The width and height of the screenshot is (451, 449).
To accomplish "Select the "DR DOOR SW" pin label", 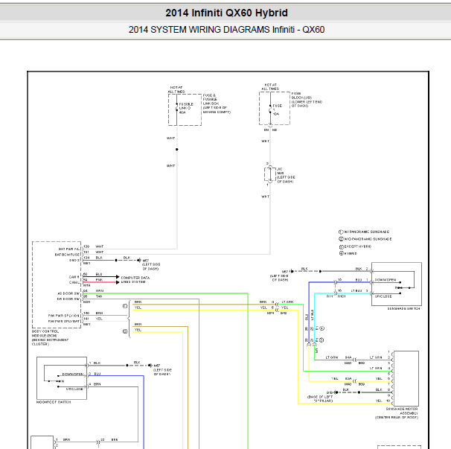I will 68,299.
